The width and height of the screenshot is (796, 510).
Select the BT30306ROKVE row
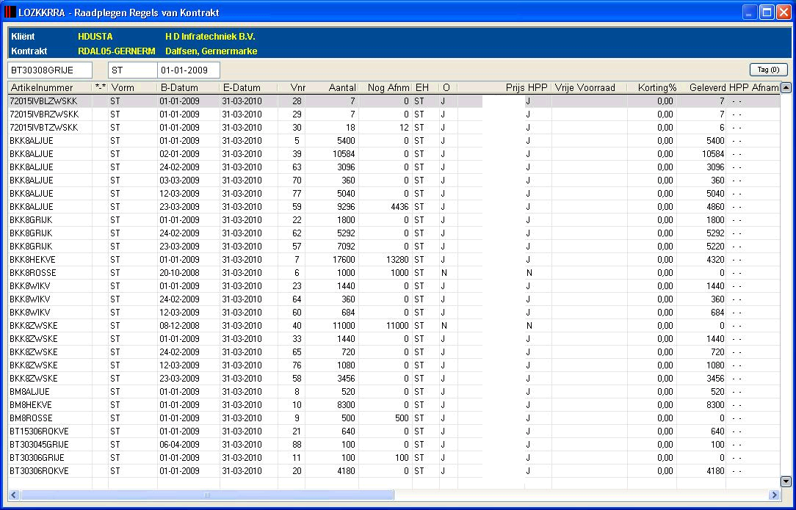(394, 470)
